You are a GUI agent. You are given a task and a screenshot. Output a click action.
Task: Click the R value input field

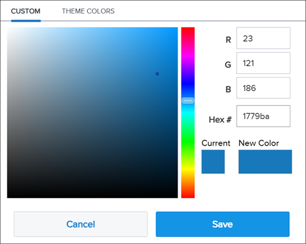point(263,38)
